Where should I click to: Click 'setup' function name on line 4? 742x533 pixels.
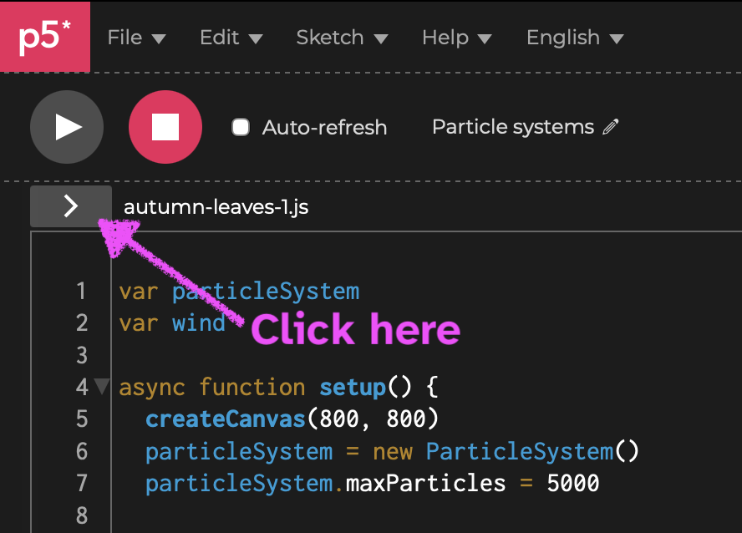(x=353, y=388)
